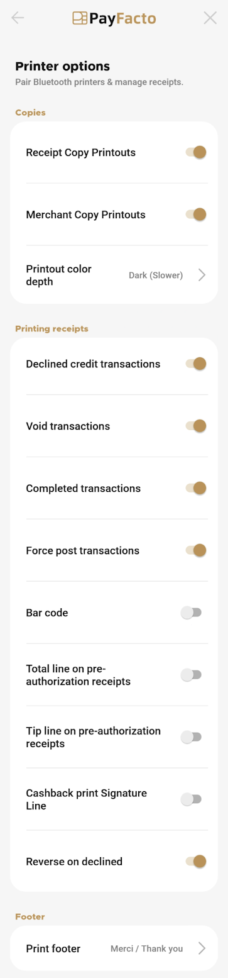
Task: Disable Receipt Copy Printouts toggle
Action: 196,152
